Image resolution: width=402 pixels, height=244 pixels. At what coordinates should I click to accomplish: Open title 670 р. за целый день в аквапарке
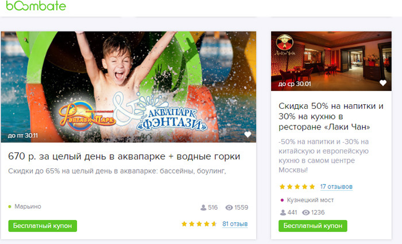point(124,156)
